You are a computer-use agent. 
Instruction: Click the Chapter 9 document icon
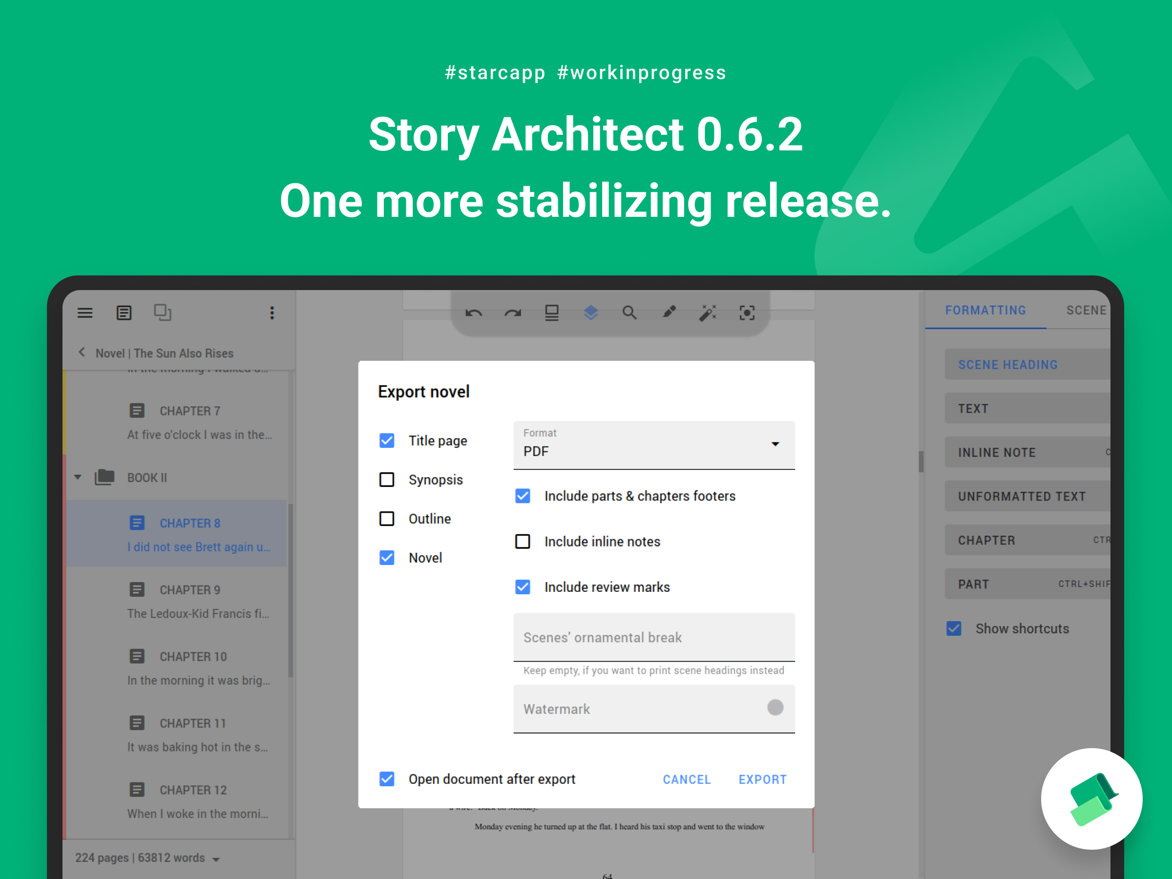click(x=137, y=590)
